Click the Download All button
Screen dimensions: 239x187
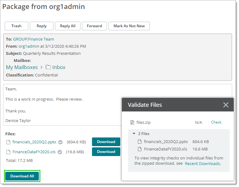point(22,176)
